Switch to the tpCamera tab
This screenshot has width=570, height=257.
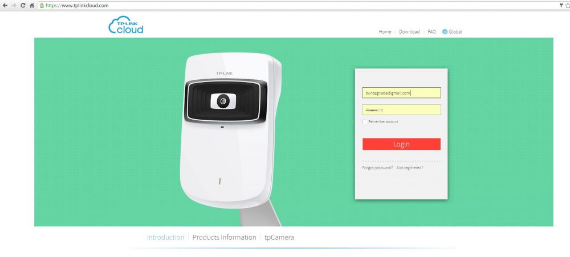point(279,238)
